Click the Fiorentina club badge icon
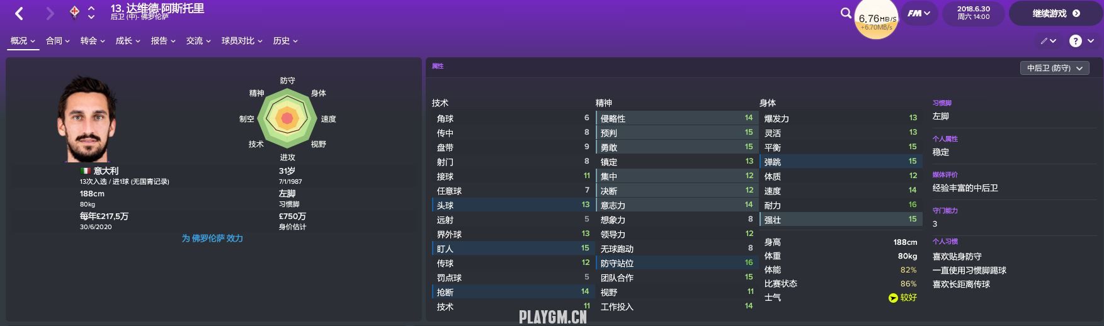This screenshot has height=326, width=1104. 74,13
